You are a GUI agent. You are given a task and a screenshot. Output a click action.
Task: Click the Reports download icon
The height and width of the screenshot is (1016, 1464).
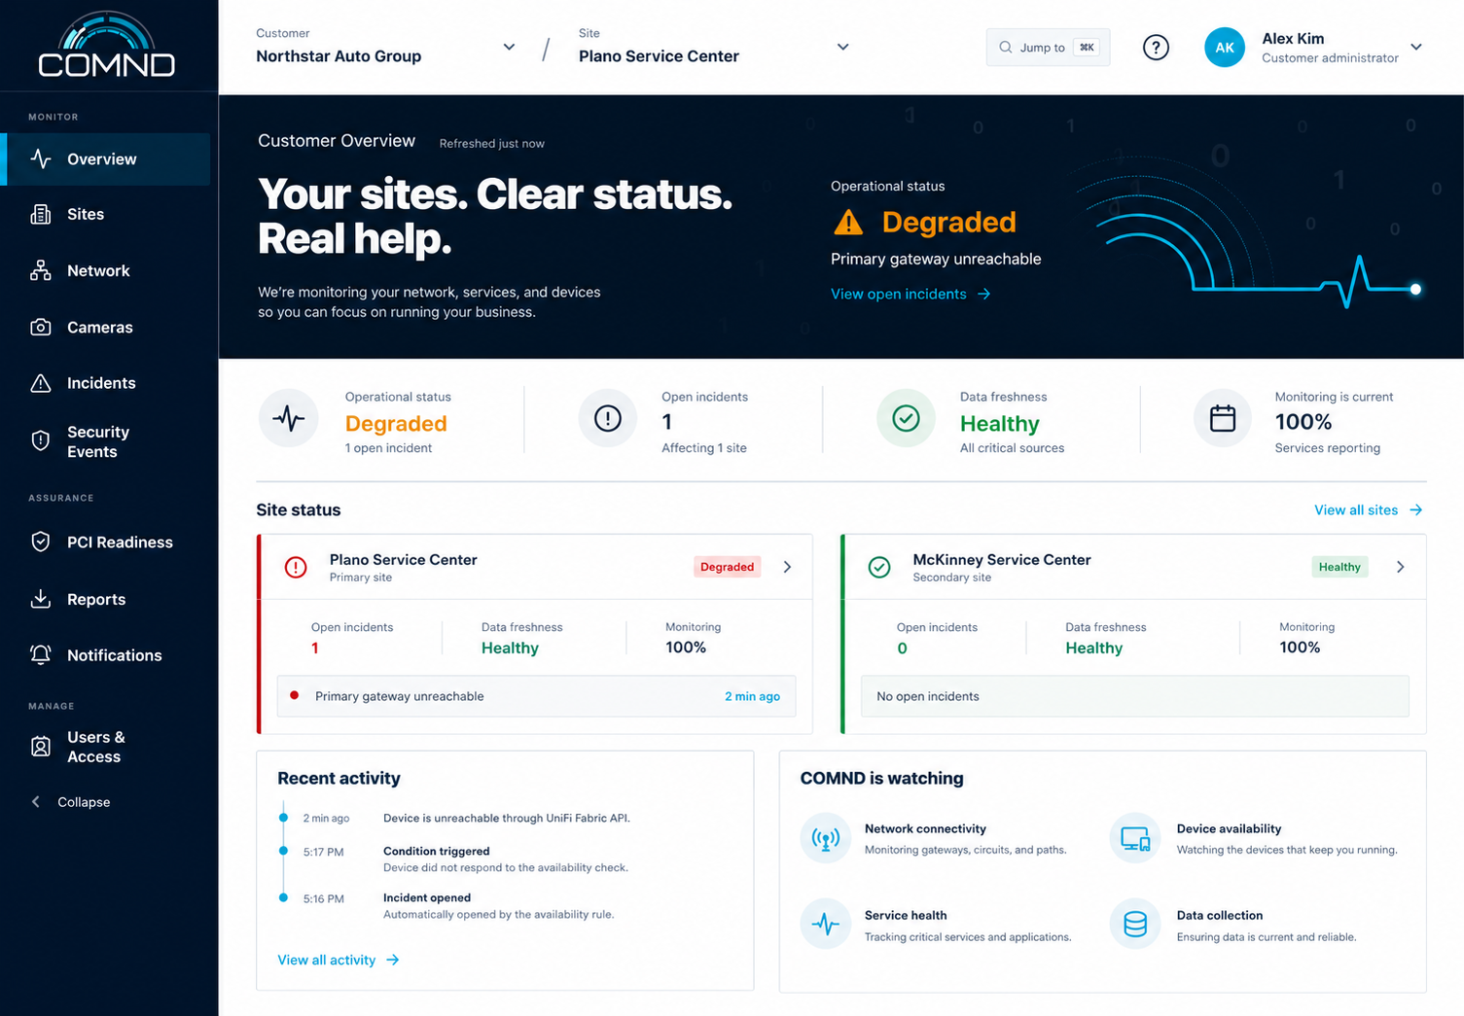pos(41,599)
